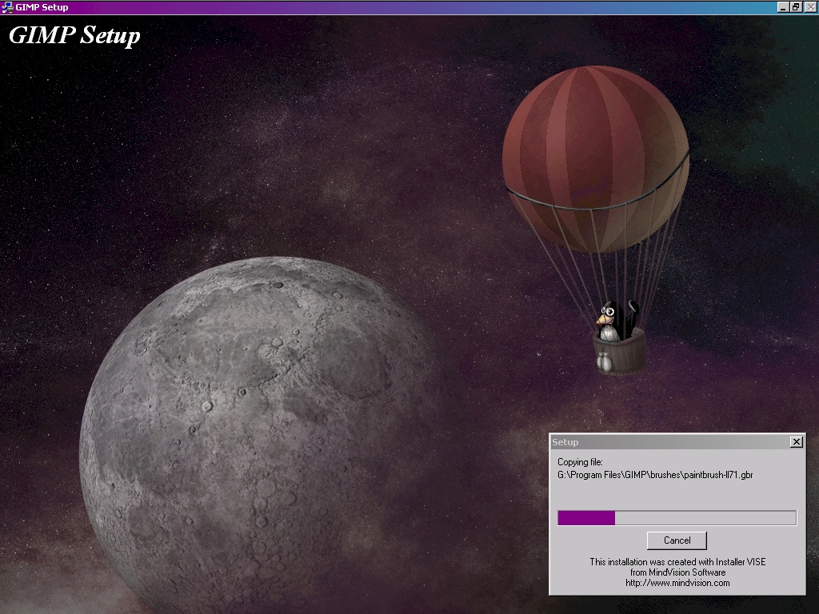Click the red striped hot air balloon
Image resolution: width=819 pixels, height=614 pixels.
tap(595, 152)
